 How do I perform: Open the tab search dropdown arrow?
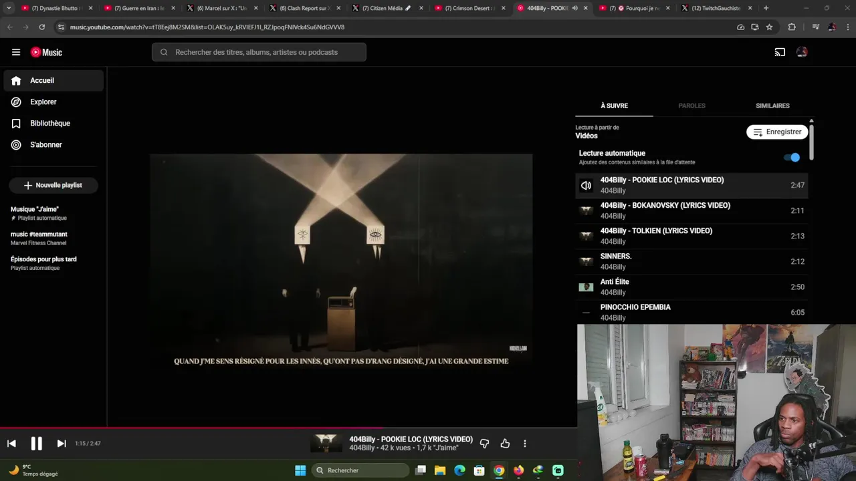tap(9, 8)
